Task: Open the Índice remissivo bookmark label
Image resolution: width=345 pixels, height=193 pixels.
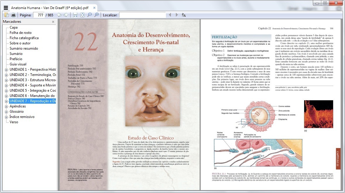Action: (x=22, y=117)
